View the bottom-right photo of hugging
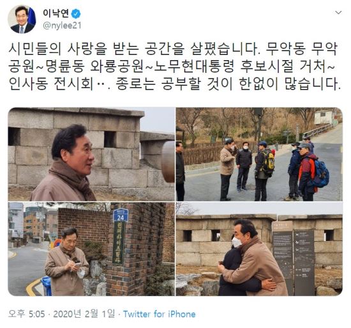351x328 pixels. point(259,249)
